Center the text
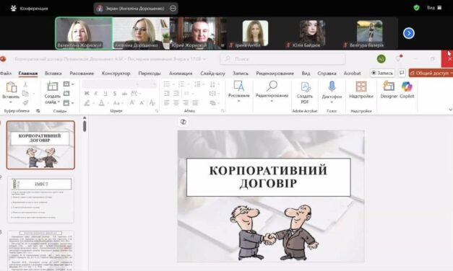The width and height of the screenshot is (453, 271). click(176, 102)
